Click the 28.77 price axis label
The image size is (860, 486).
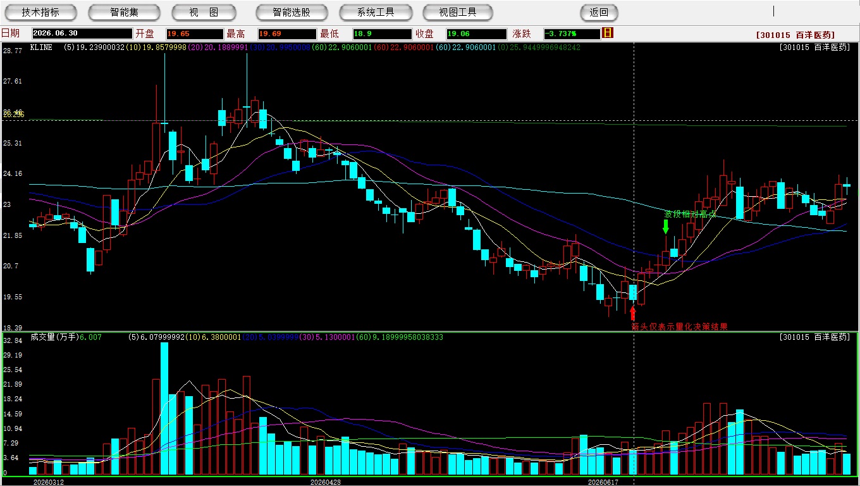pos(13,50)
